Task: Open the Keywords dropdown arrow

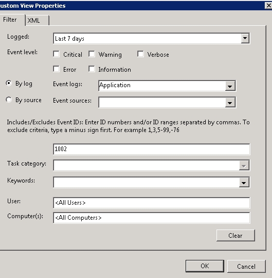Action: (244, 183)
